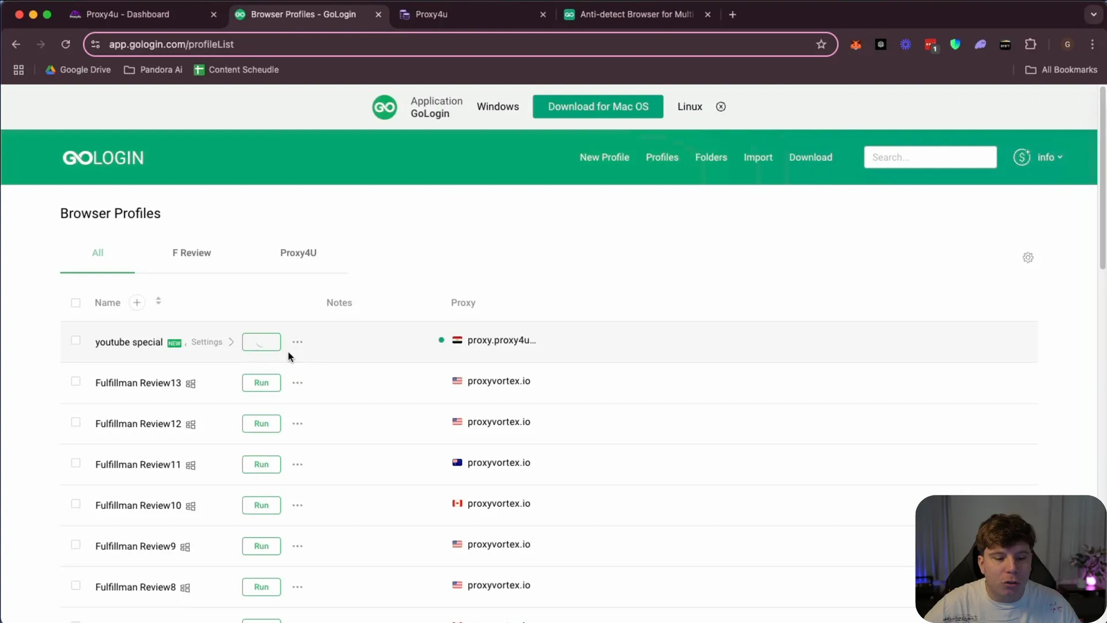Bookmark this page with star icon
1107x623 pixels.
coord(821,44)
